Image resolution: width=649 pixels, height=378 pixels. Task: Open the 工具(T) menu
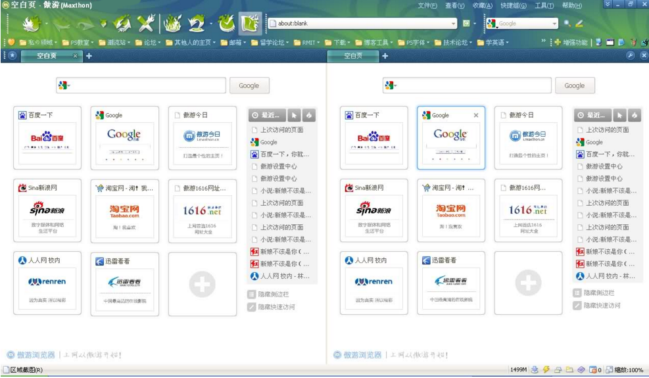(x=544, y=6)
